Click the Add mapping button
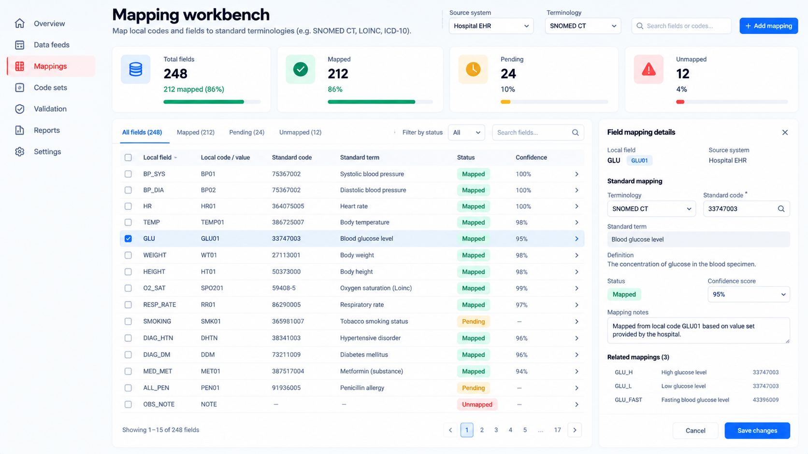The height and width of the screenshot is (454, 808). click(x=768, y=26)
